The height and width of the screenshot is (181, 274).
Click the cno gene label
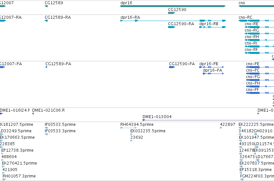coord(242,3)
